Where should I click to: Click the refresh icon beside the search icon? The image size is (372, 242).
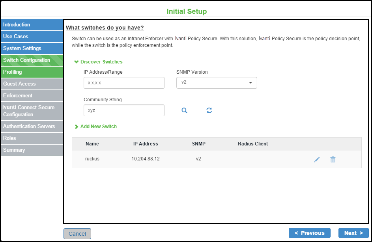click(209, 111)
